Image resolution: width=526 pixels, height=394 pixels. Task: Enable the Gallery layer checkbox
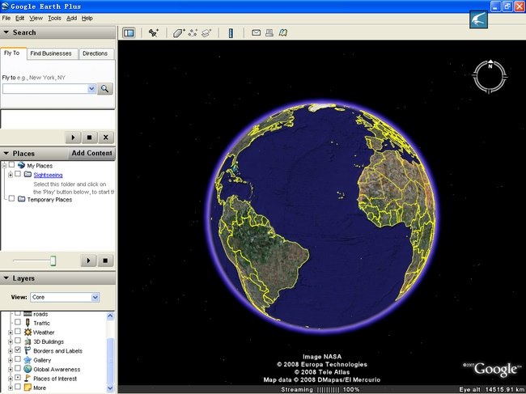click(18, 359)
